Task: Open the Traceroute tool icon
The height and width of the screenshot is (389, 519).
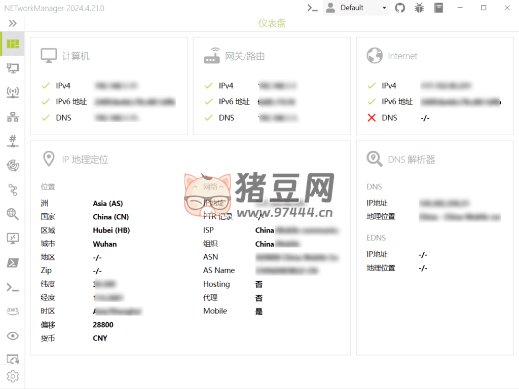Action: [13, 190]
